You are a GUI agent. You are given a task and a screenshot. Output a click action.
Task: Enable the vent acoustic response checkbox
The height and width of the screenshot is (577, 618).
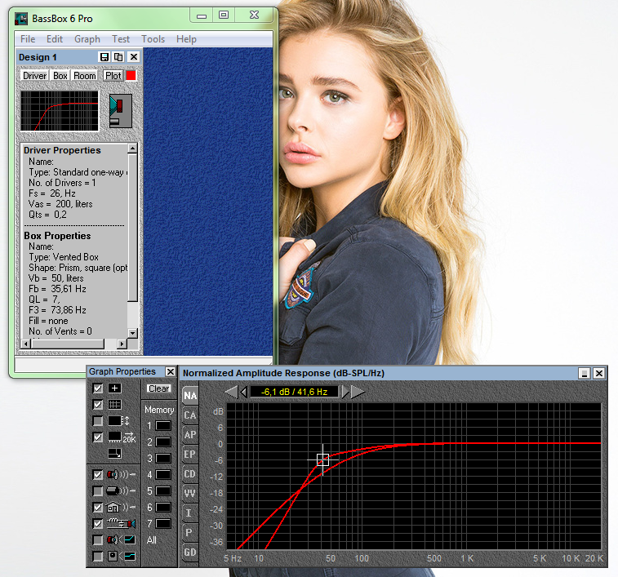point(98,491)
